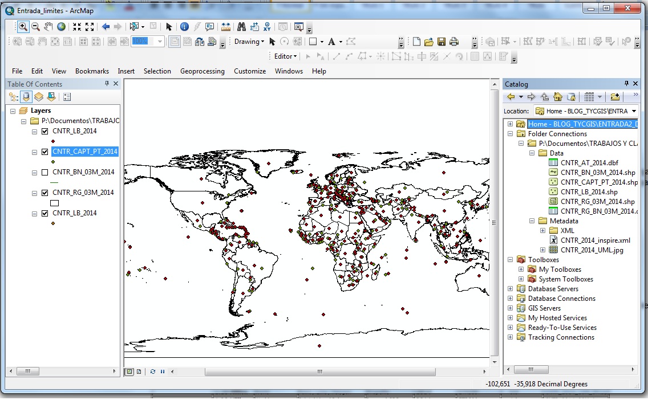
Task: Click polygon symbol under CNTR_RG_03M_2014
Action: point(55,203)
